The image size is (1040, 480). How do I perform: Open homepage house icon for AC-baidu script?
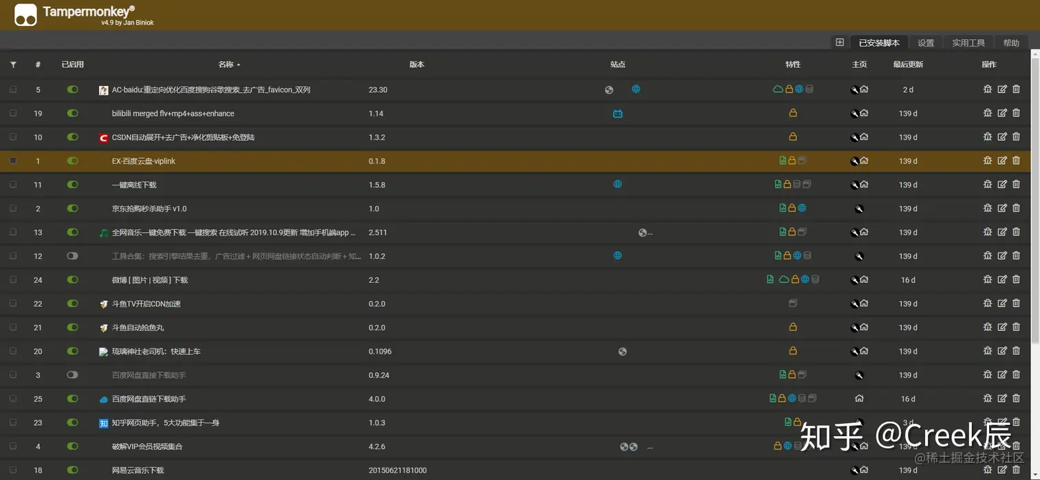(864, 89)
